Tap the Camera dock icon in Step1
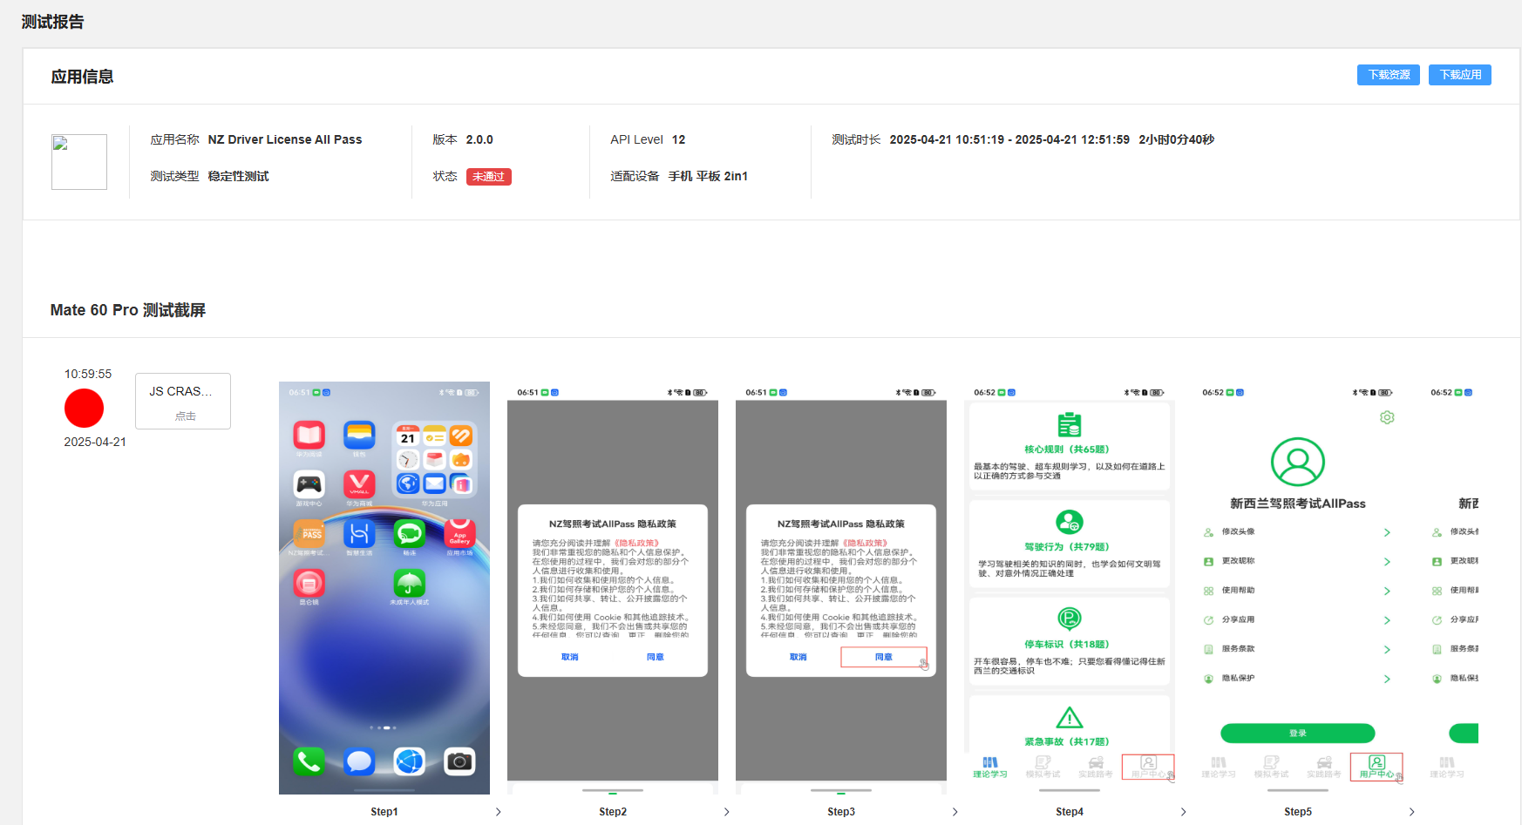The height and width of the screenshot is (825, 1522). click(459, 761)
